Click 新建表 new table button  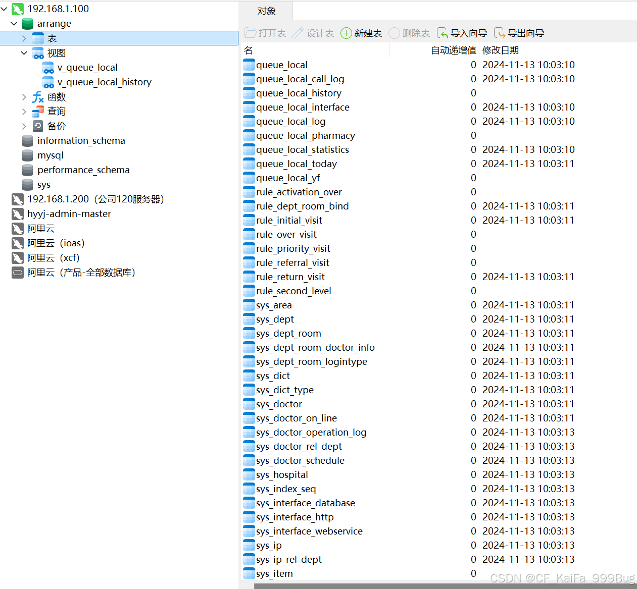pyautogui.click(x=361, y=33)
